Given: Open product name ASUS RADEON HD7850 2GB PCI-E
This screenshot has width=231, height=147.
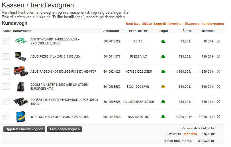Looking at the screenshot, I should (63, 72).
